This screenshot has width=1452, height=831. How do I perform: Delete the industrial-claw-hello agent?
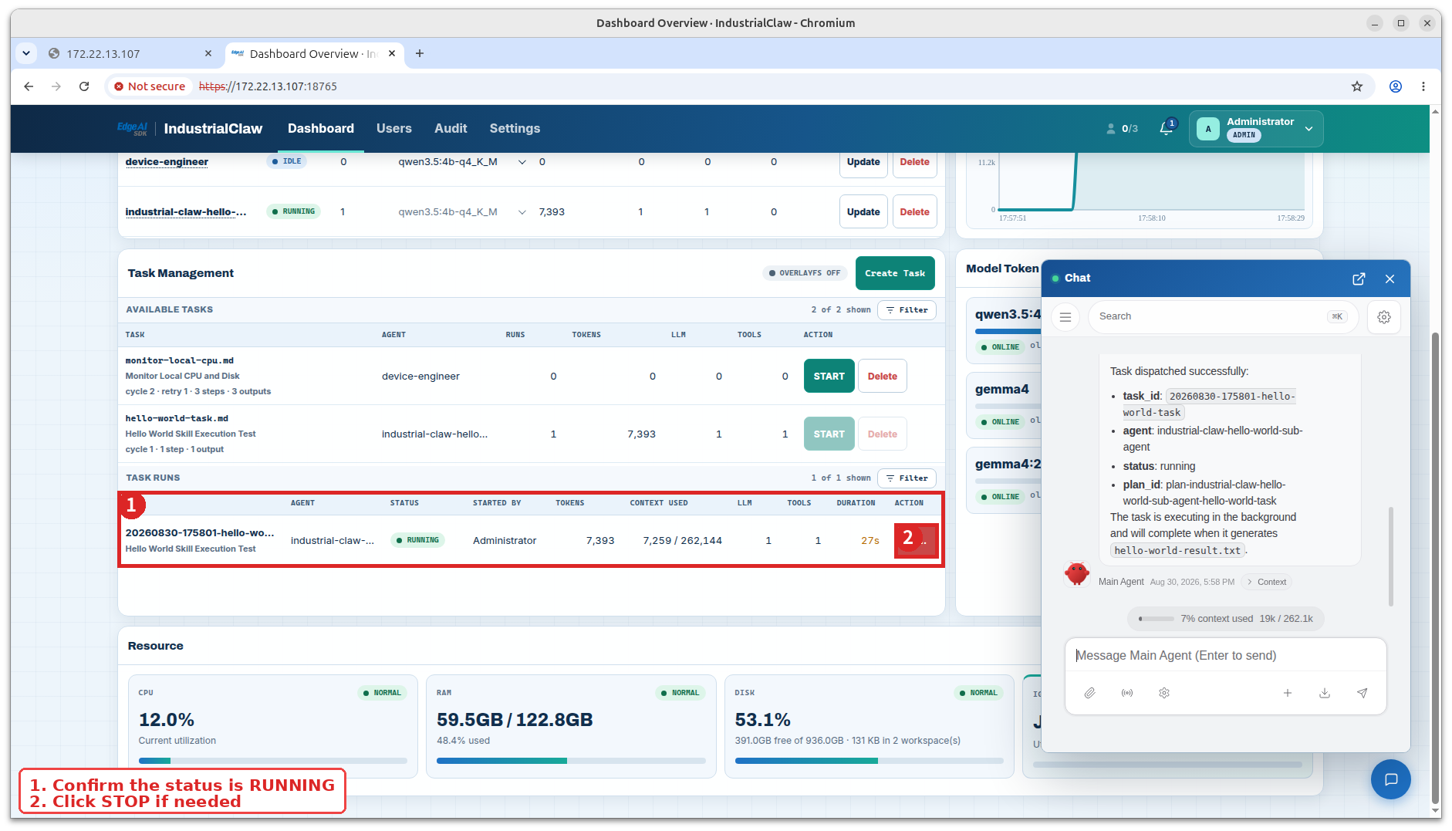914,212
